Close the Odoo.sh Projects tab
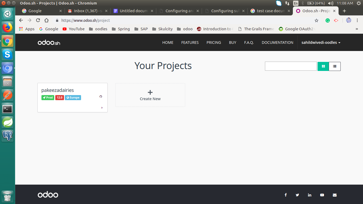This screenshot has height=204, width=363. click(334, 11)
